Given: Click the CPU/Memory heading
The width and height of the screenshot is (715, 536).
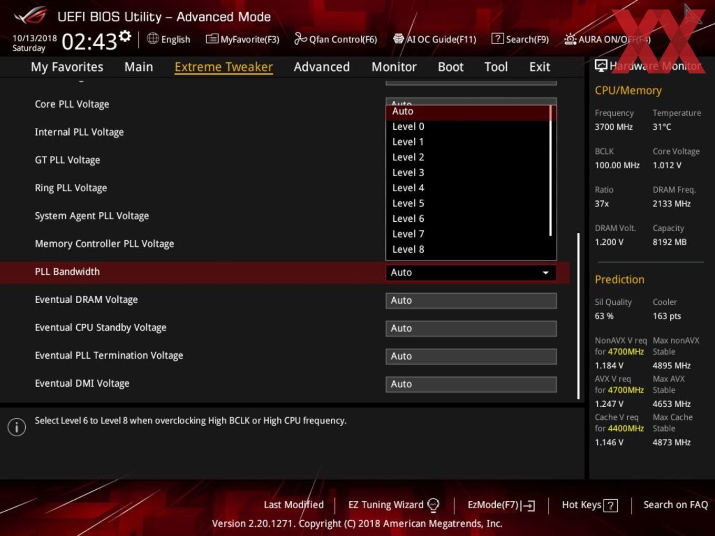Looking at the screenshot, I should [x=628, y=90].
